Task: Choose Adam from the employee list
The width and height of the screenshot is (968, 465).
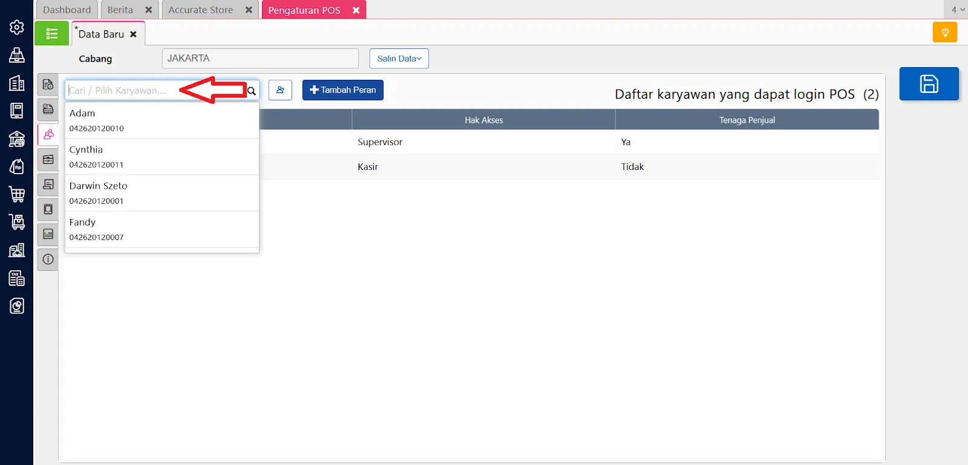Action: tap(162, 120)
